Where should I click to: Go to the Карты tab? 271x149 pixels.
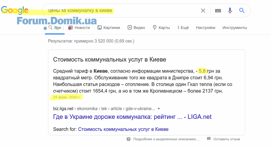click(161, 28)
